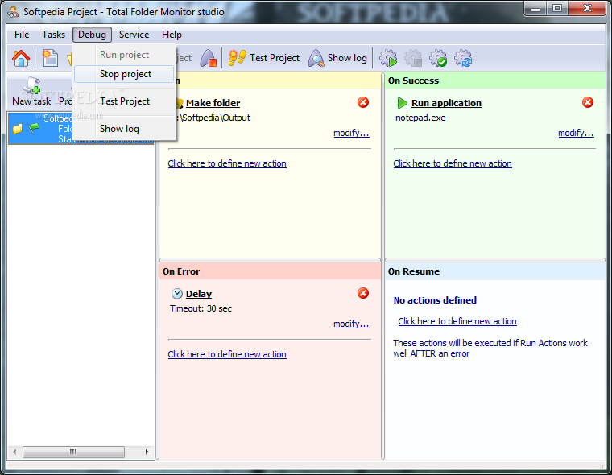Click the Show log toolbar label

(347, 58)
